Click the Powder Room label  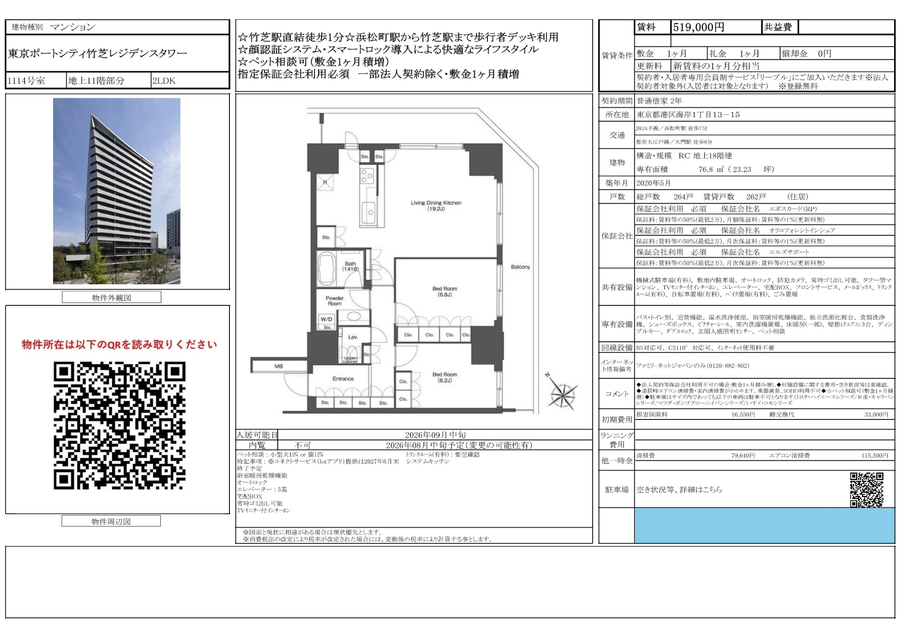pos(334,301)
